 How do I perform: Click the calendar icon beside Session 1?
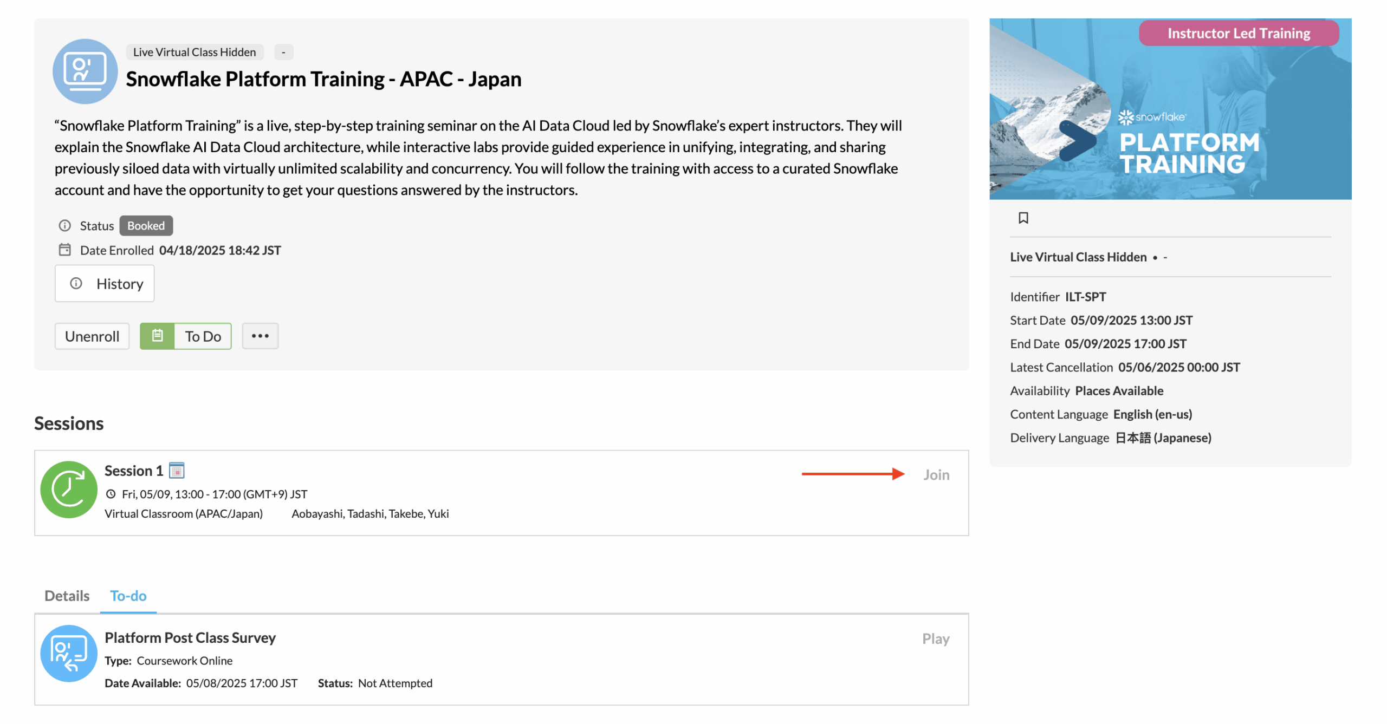177,470
